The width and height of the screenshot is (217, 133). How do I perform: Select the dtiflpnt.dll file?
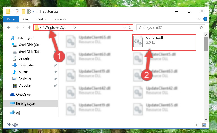tap(164, 43)
